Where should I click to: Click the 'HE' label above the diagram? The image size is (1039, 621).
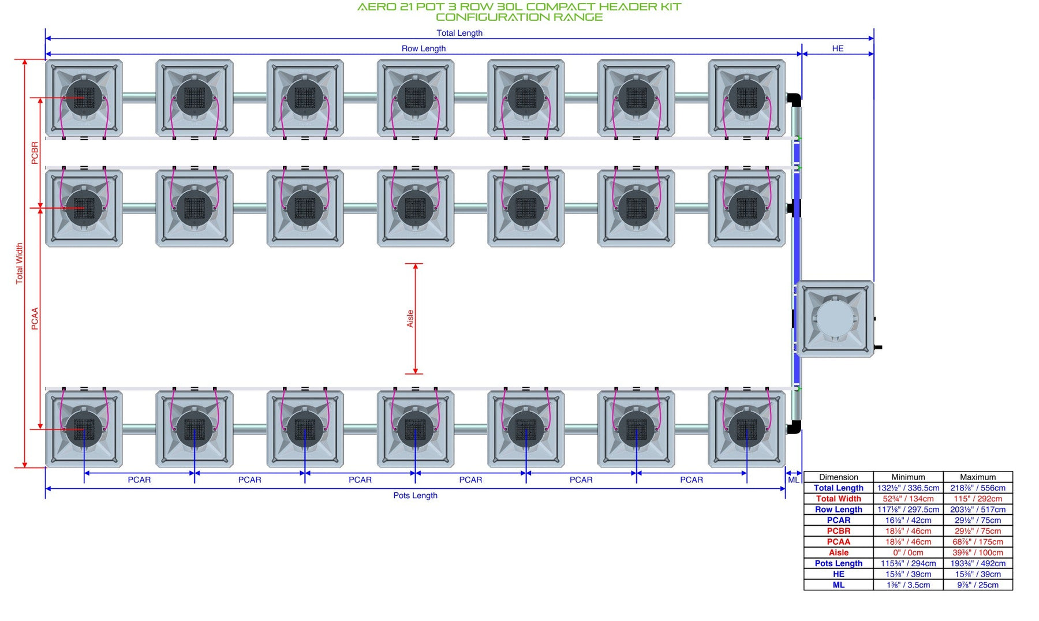[838, 48]
